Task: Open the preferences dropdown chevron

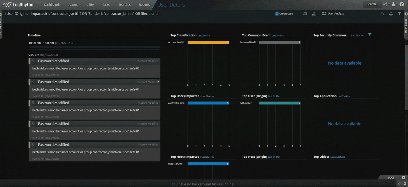Action: point(389,4)
